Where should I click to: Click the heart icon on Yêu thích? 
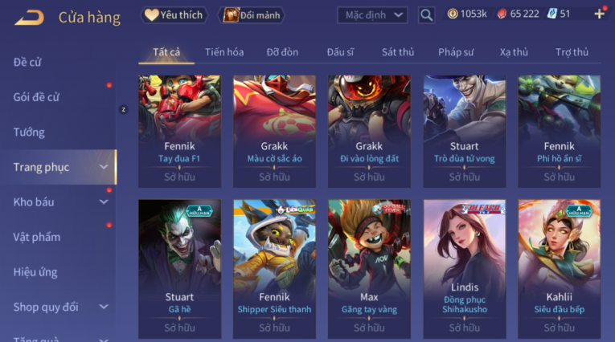point(151,15)
